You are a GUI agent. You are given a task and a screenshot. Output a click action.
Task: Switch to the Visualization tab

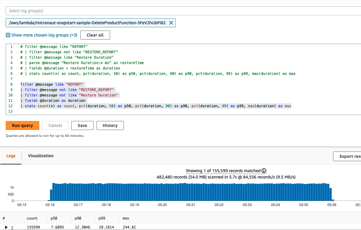point(41,156)
